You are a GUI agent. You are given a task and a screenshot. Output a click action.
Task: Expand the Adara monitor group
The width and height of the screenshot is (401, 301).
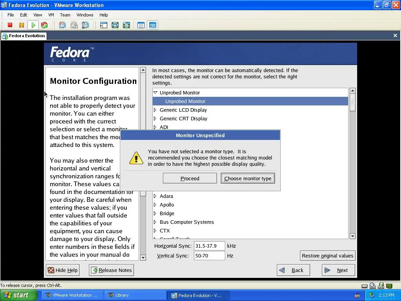click(155, 196)
